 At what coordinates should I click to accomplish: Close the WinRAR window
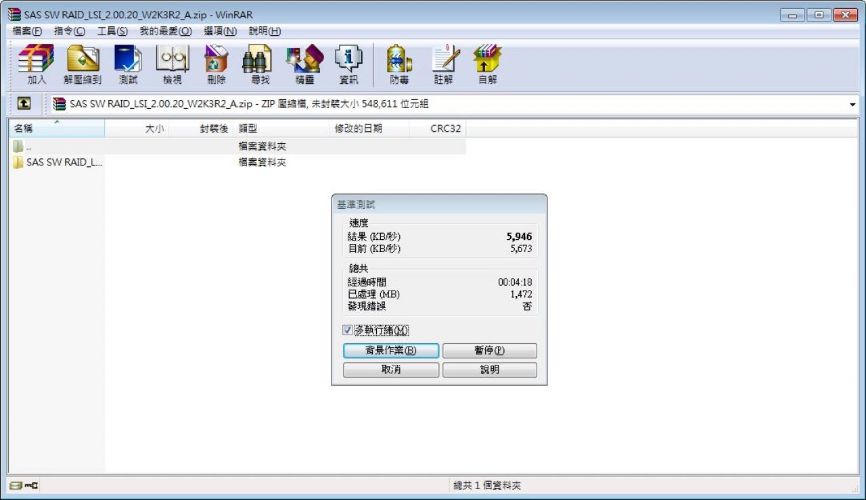tap(845, 15)
